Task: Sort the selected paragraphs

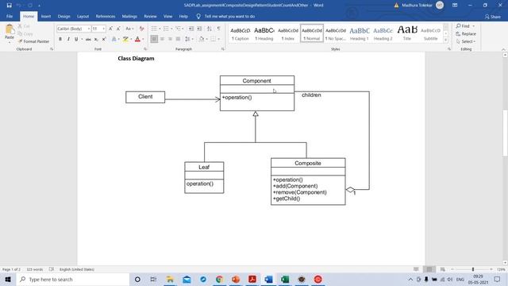Action: click(x=210, y=29)
